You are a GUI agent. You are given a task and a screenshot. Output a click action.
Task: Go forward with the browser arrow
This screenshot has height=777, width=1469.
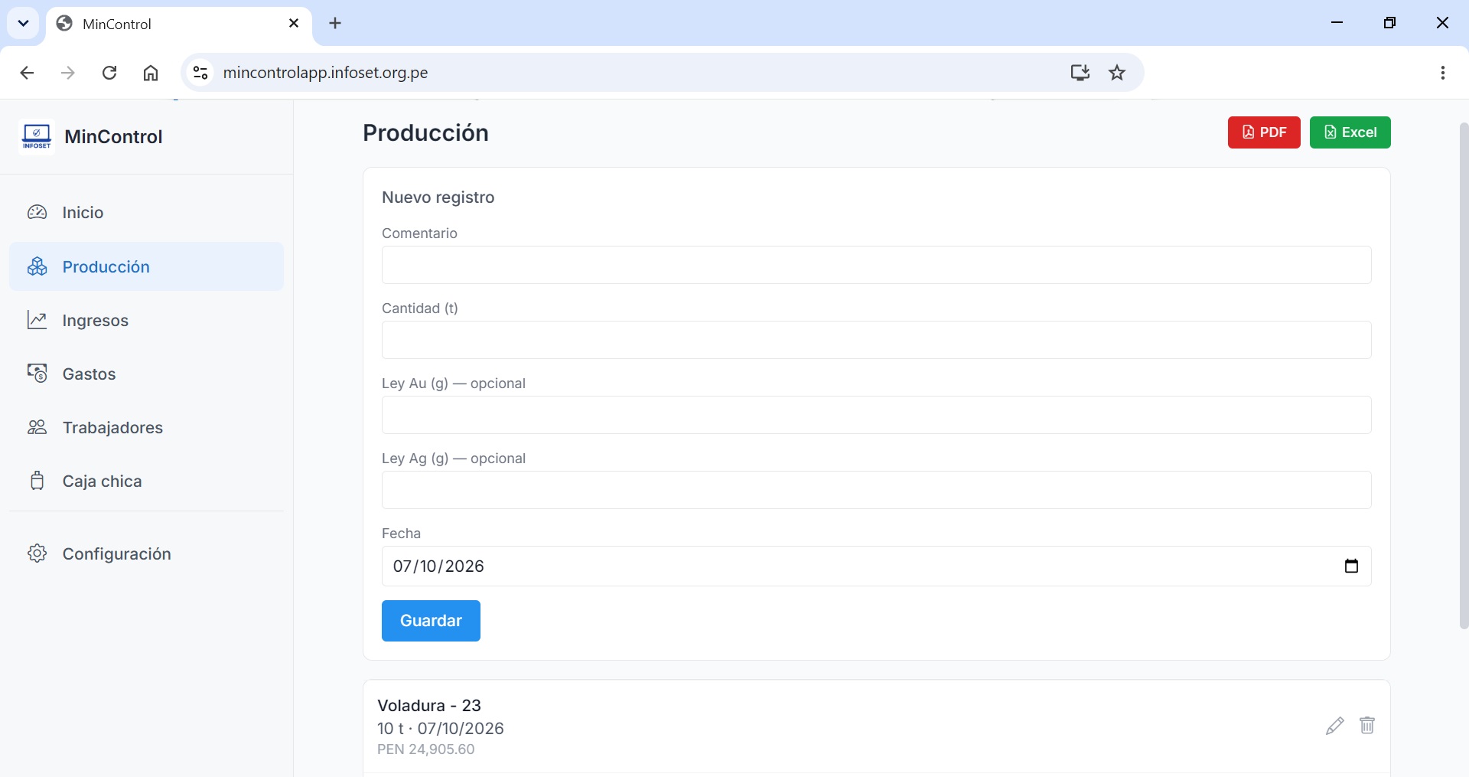68,73
